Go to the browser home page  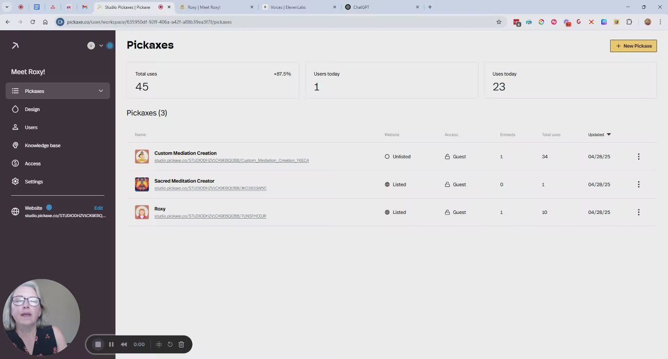45,22
